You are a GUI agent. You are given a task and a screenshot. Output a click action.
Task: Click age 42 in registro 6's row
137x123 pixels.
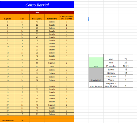(37, 37)
